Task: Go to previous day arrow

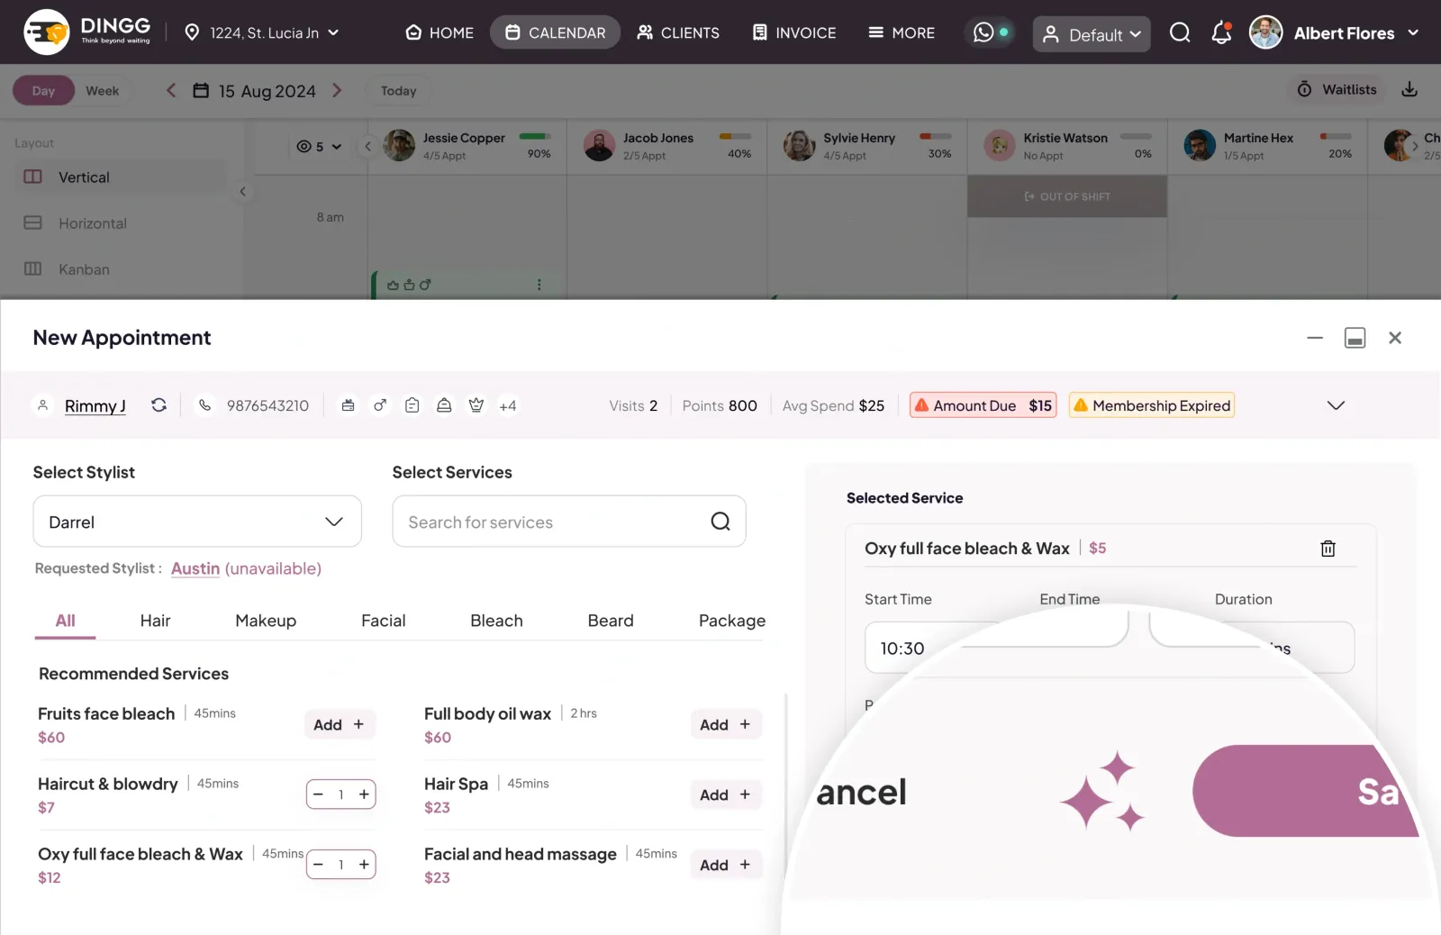Action: click(x=170, y=90)
